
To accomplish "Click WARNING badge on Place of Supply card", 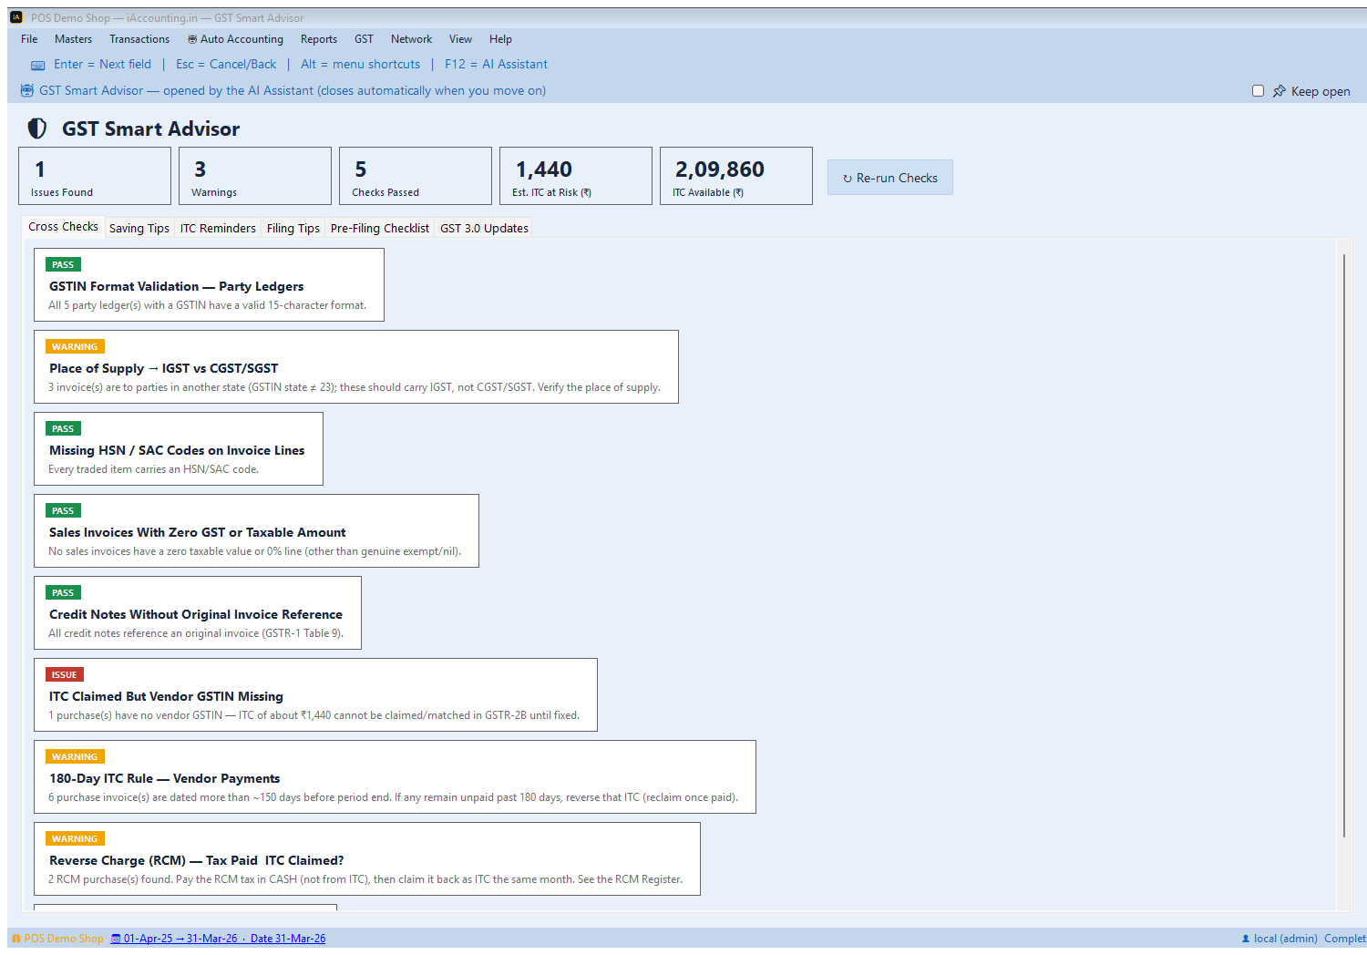I will click(75, 347).
